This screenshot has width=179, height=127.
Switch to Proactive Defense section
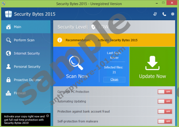(x=26, y=80)
